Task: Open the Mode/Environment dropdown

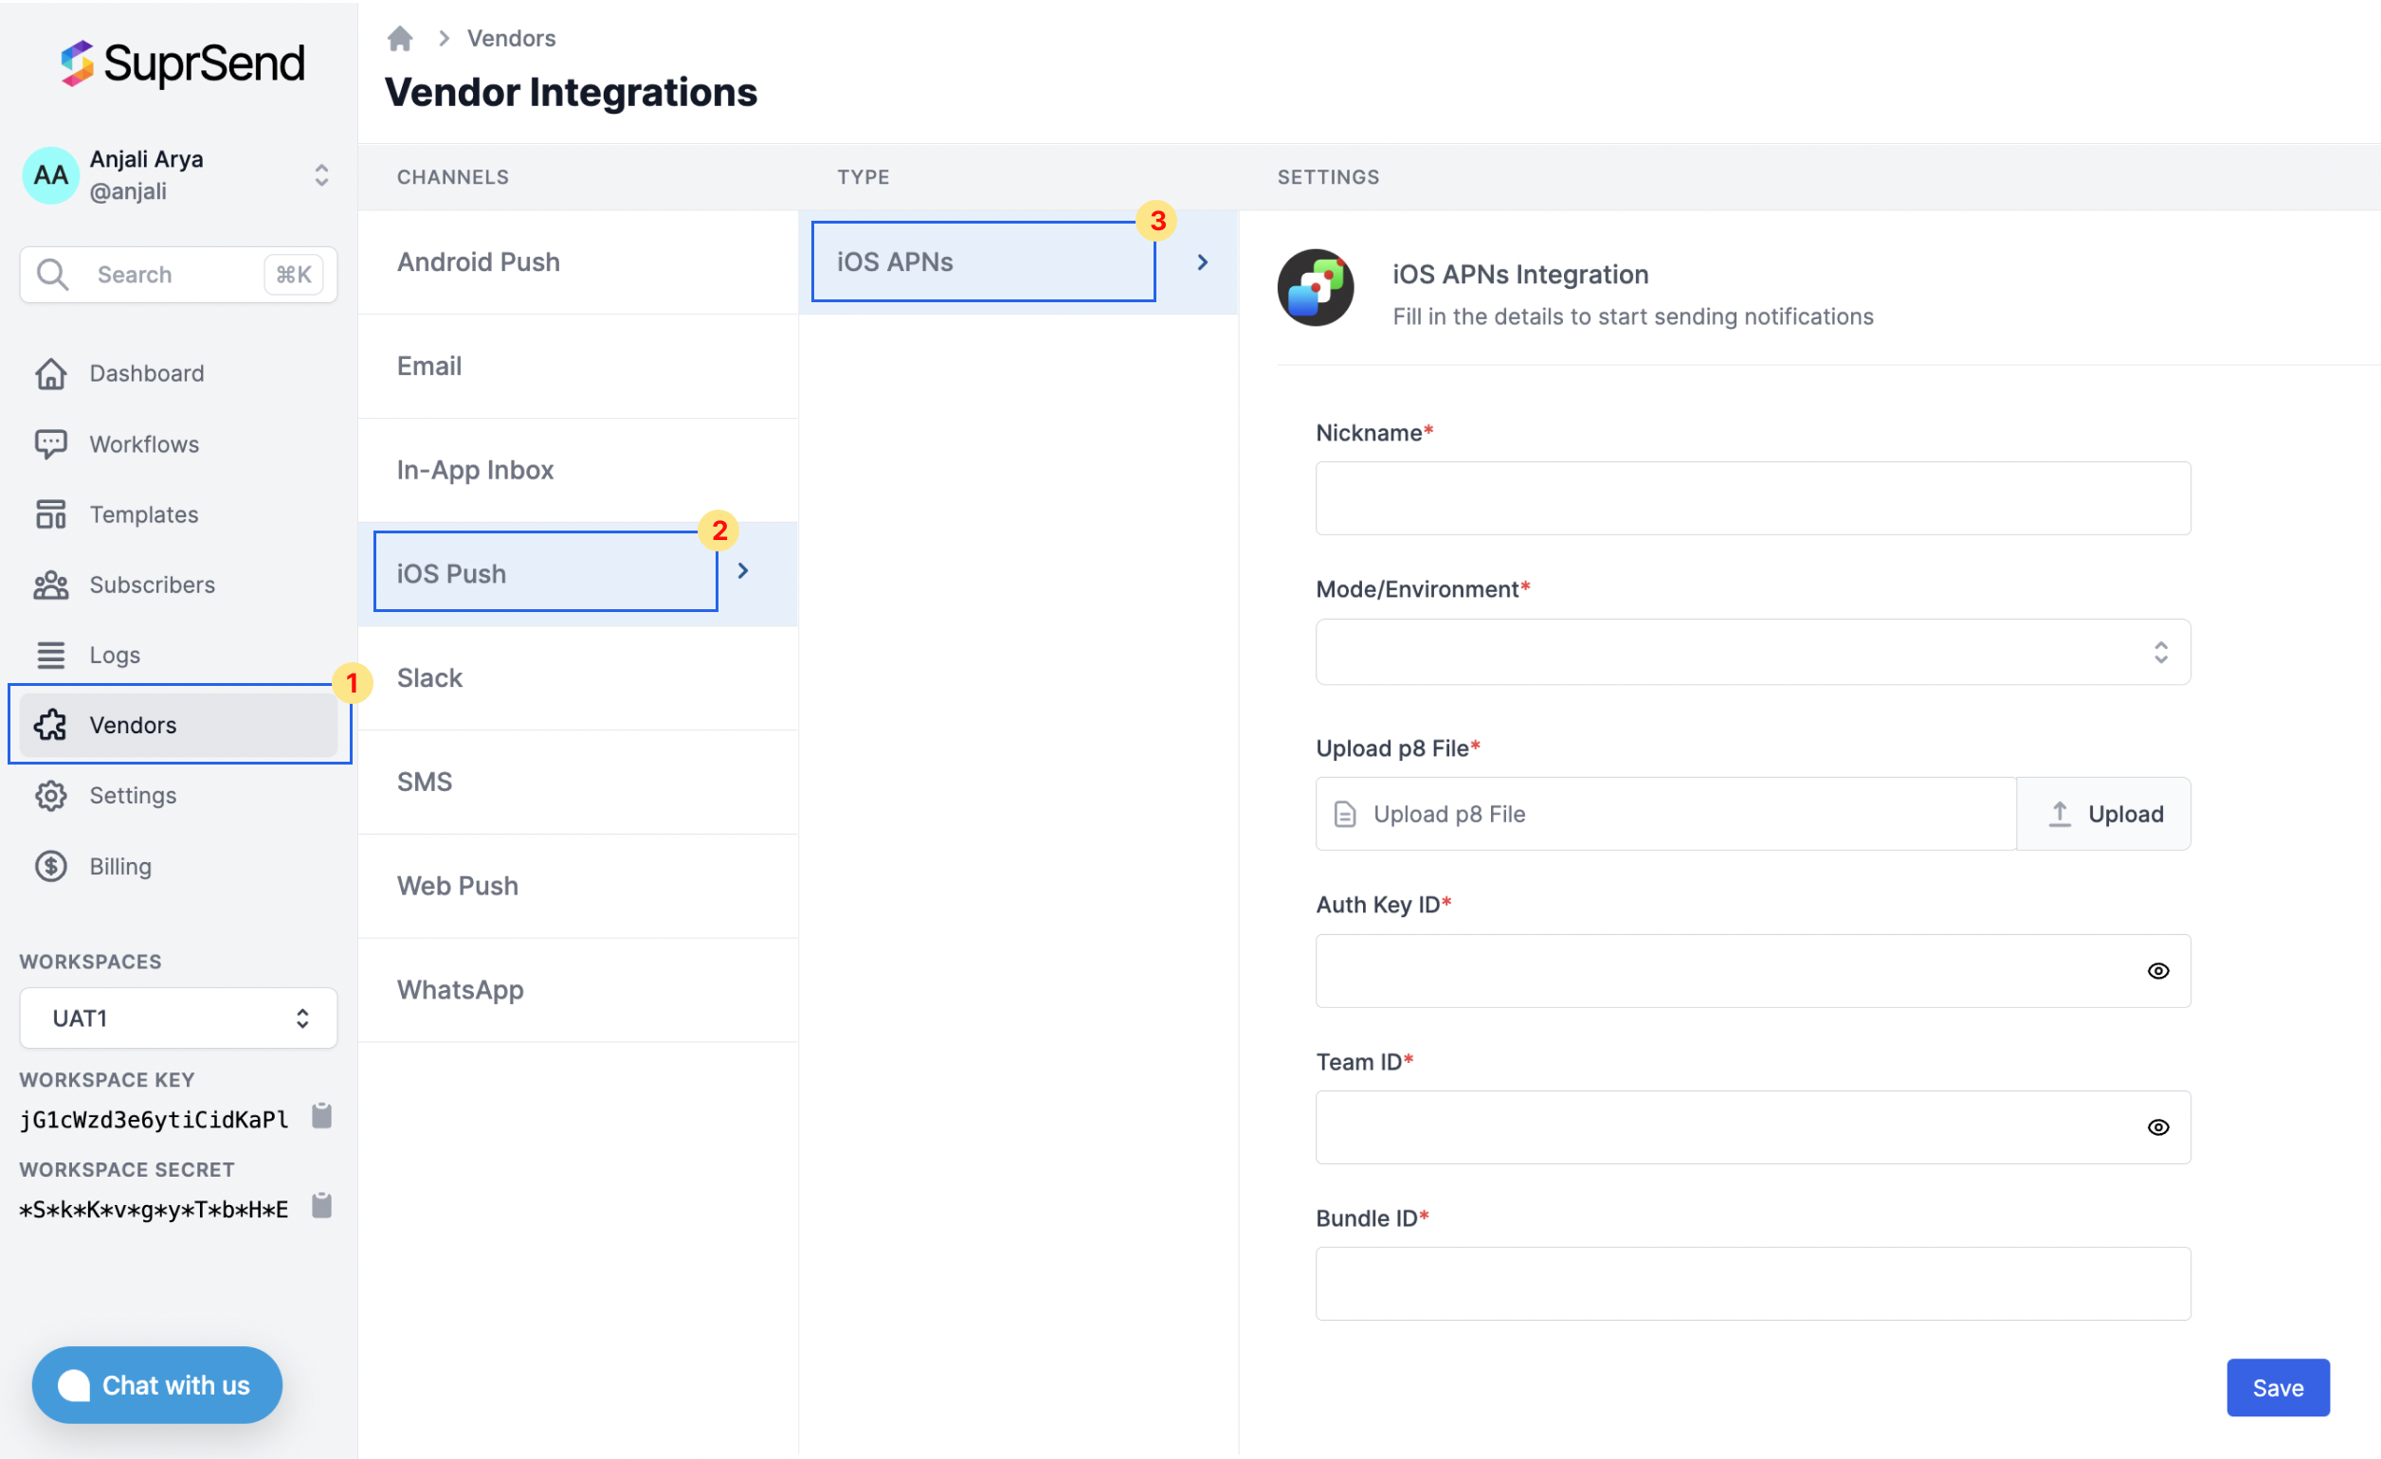Action: click(x=1752, y=653)
